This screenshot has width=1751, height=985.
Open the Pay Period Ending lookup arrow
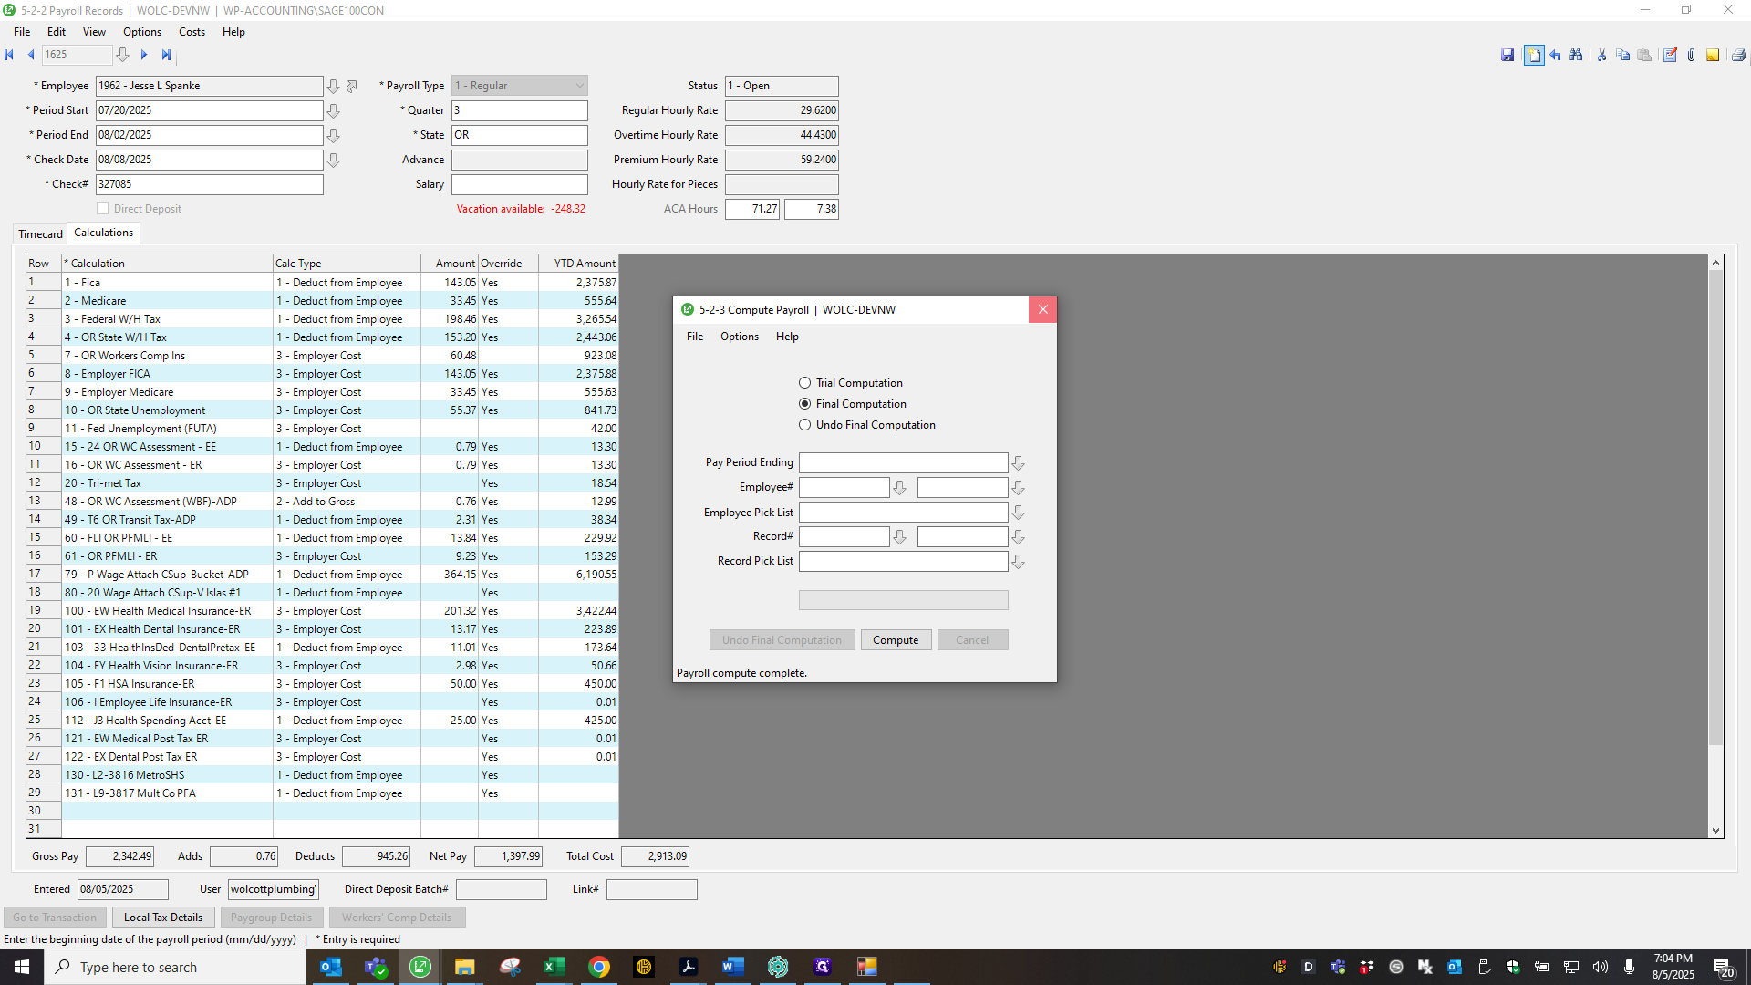[1019, 463]
